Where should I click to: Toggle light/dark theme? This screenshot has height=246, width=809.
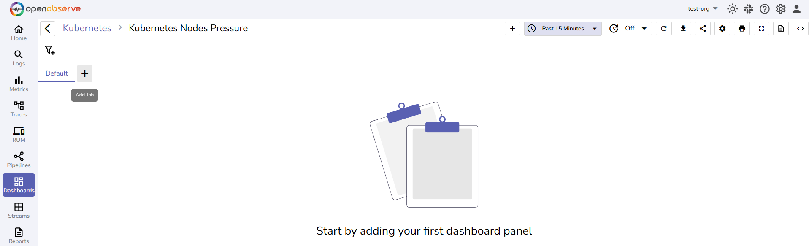pos(732,8)
